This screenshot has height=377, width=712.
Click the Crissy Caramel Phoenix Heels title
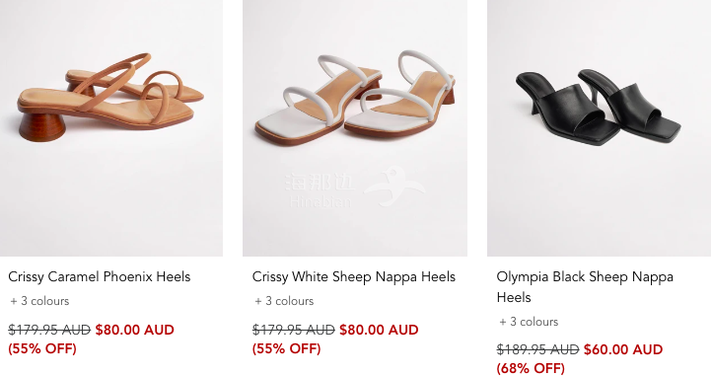point(99,277)
